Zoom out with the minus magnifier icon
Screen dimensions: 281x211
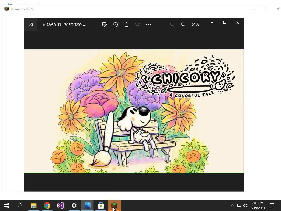172,24
